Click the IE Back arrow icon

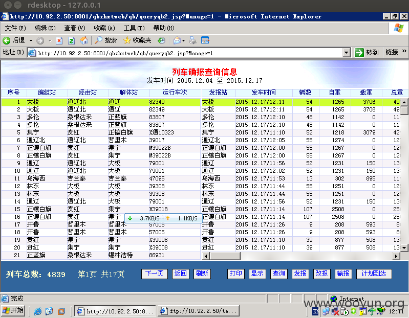click(6, 40)
